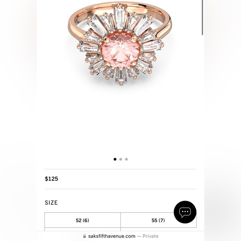Open the saksfifthavenue.com address text
The image size is (241, 241).
(x=112, y=236)
